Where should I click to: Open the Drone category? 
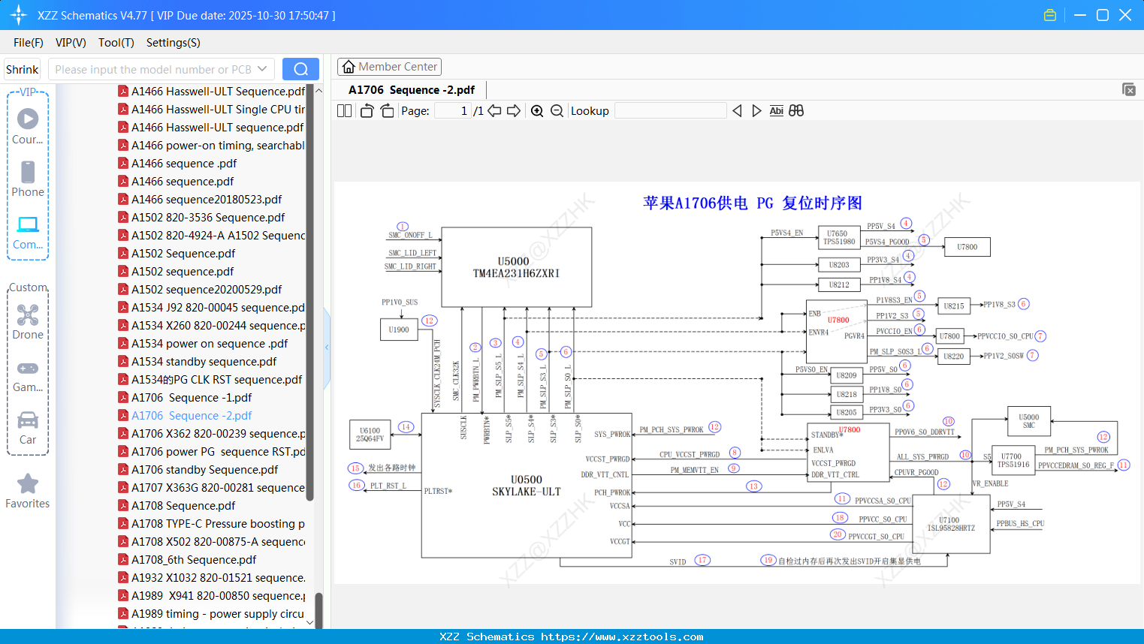click(x=28, y=322)
